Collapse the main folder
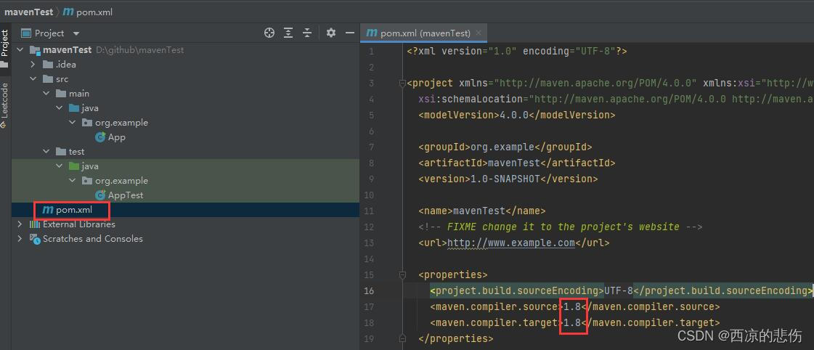The height and width of the screenshot is (350, 814). (x=46, y=94)
